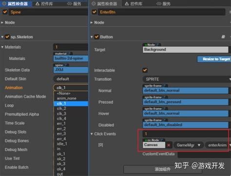
Task: Select clk_2 animation option
Action: coord(71,108)
